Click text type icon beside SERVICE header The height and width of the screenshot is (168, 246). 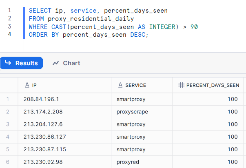120,85
